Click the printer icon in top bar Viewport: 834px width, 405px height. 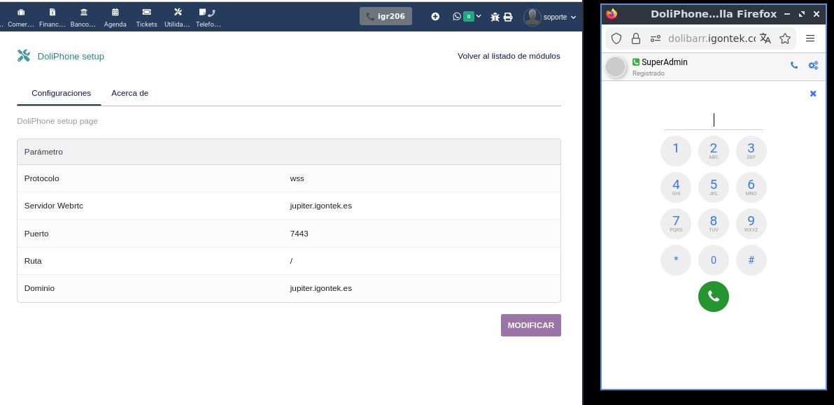(x=508, y=17)
